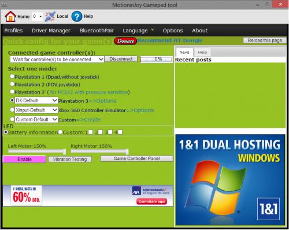Check custom LED checkbox 2

(100, 132)
